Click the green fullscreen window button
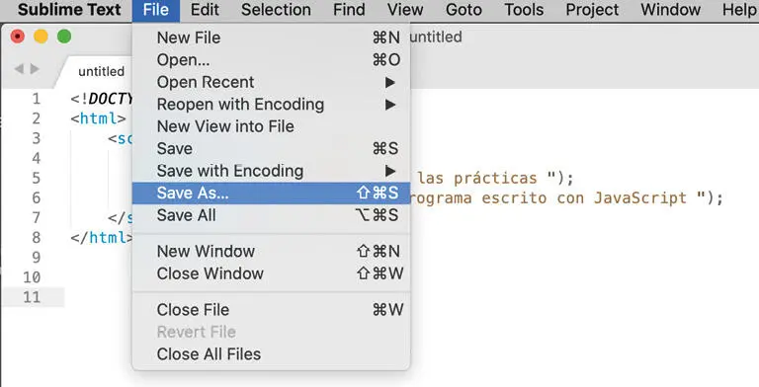 coord(64,37)
